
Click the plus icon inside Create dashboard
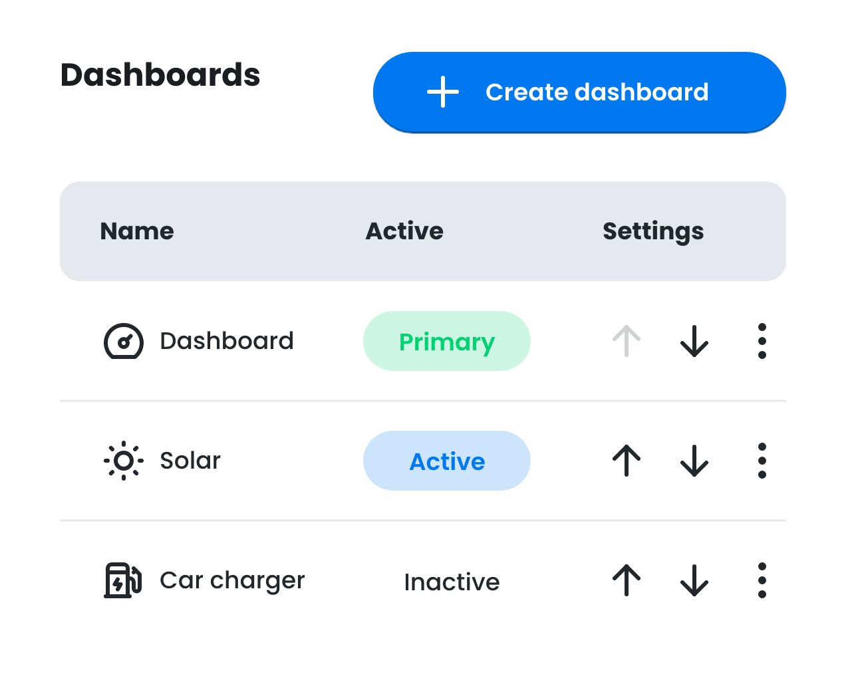444,92
